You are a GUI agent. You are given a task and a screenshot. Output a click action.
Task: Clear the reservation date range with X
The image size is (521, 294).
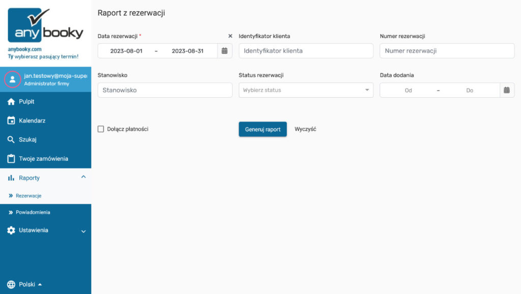point(230,36)
